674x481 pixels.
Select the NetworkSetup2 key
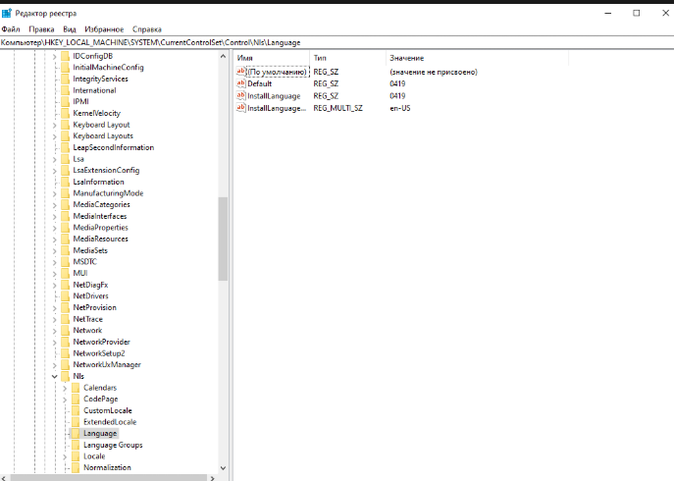[x=99, y=353]
